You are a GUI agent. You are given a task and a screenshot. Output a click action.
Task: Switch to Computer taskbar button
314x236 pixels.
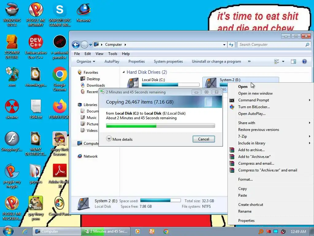tap(57, 231)
